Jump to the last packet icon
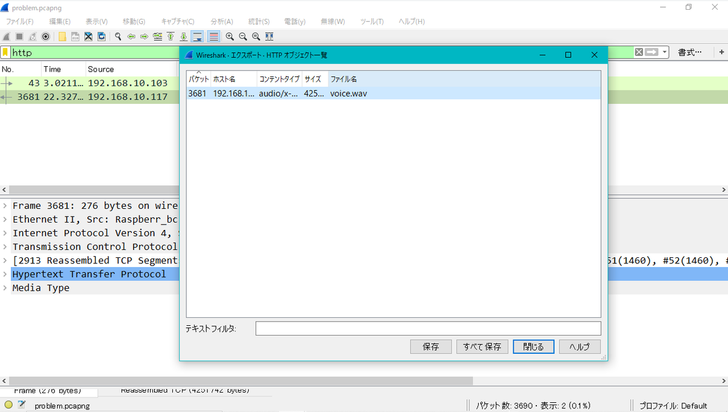Viewport: 728px width, 412px height. pos(183,36)
